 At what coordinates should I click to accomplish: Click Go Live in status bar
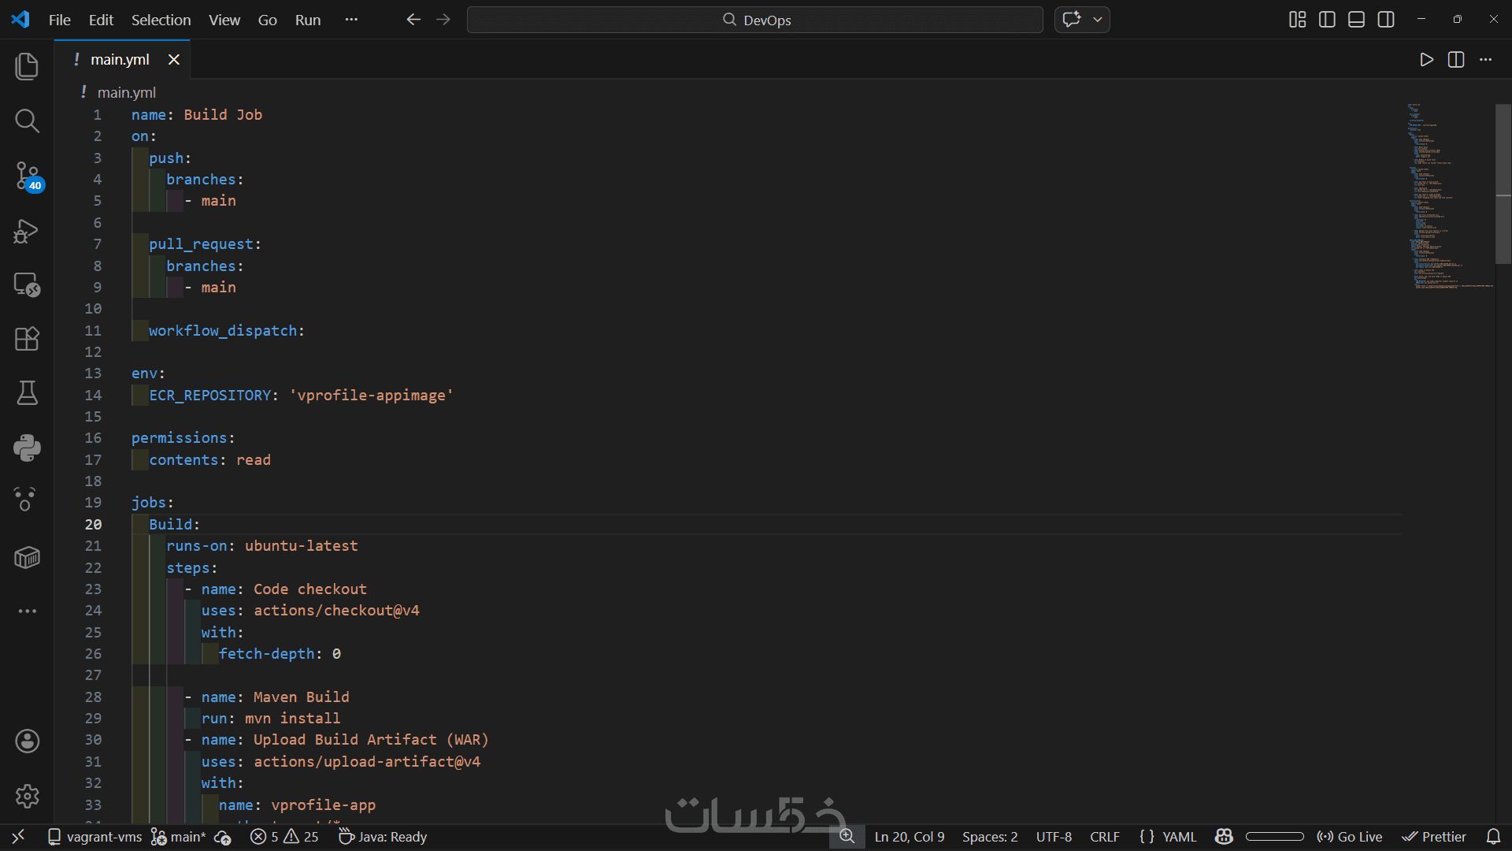tap(1350, 837)
